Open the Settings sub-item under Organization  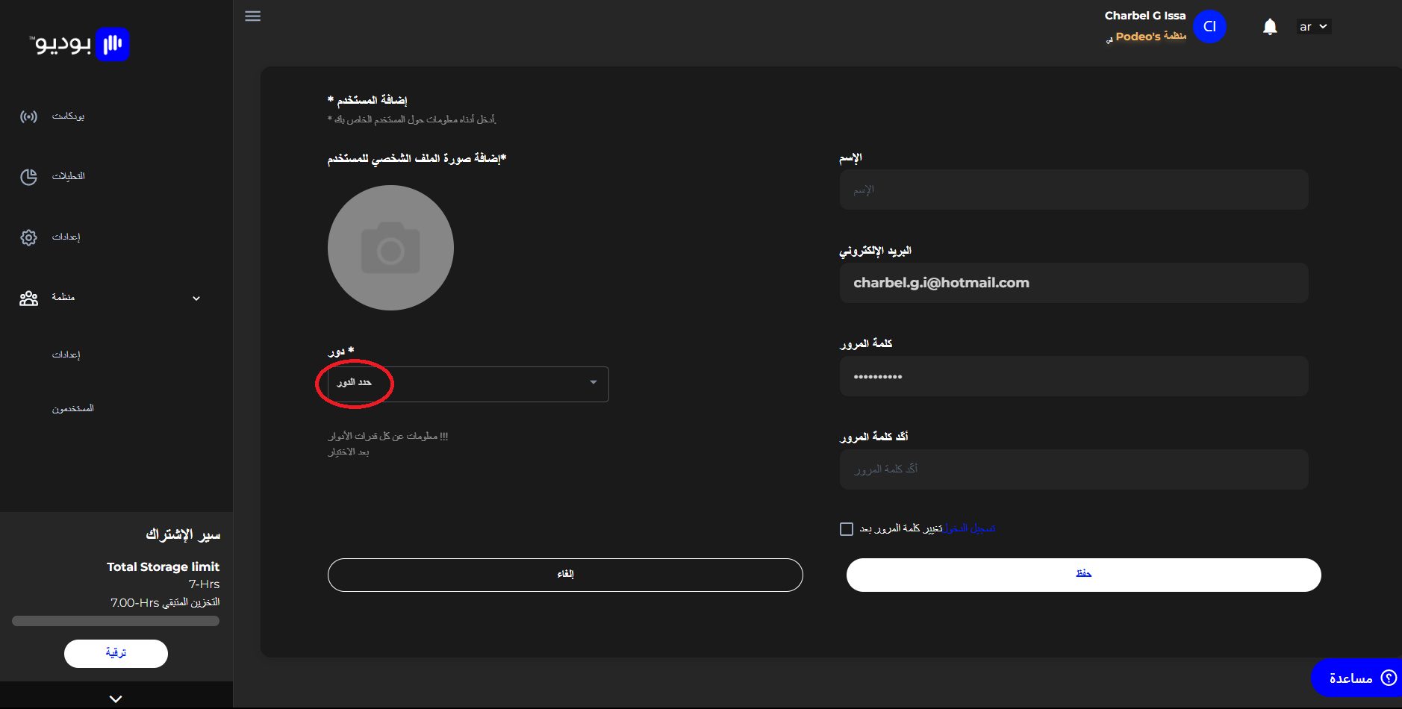[66, 354]
